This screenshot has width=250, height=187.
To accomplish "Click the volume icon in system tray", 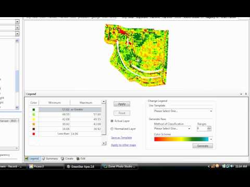I will (232, 166).
